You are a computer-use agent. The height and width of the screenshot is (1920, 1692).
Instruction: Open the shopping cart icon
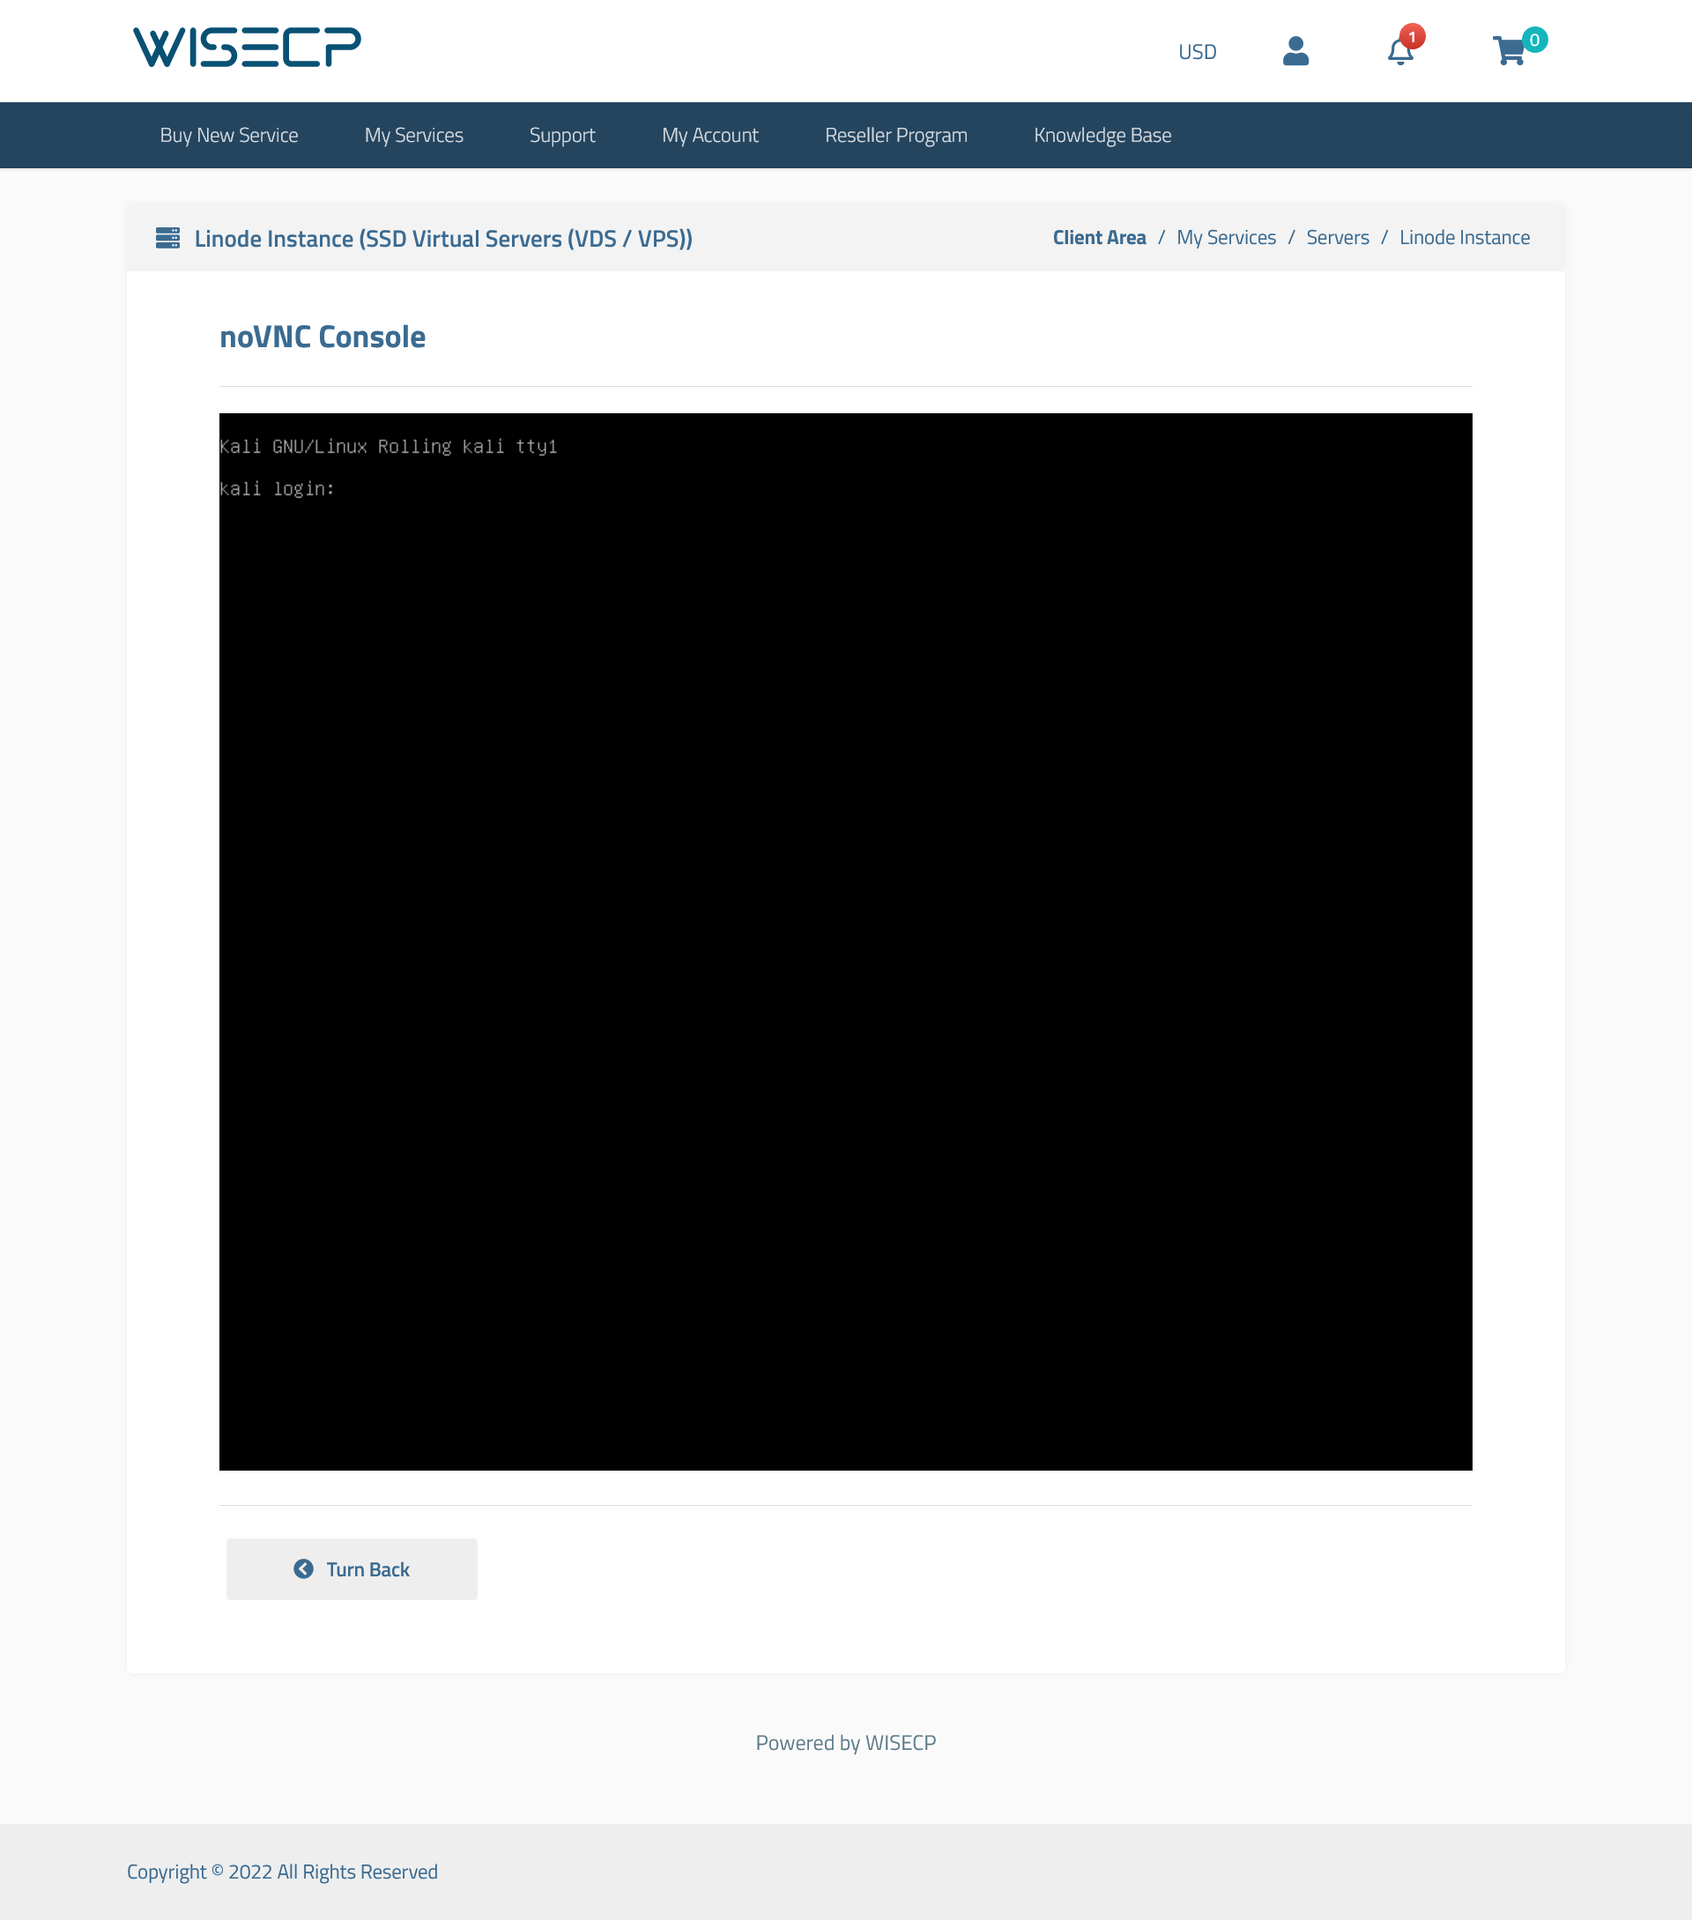coord(1509,51)
